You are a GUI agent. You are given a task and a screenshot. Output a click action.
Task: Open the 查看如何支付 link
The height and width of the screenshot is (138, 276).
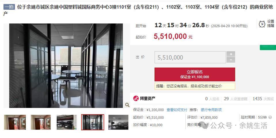pos(177,110)
